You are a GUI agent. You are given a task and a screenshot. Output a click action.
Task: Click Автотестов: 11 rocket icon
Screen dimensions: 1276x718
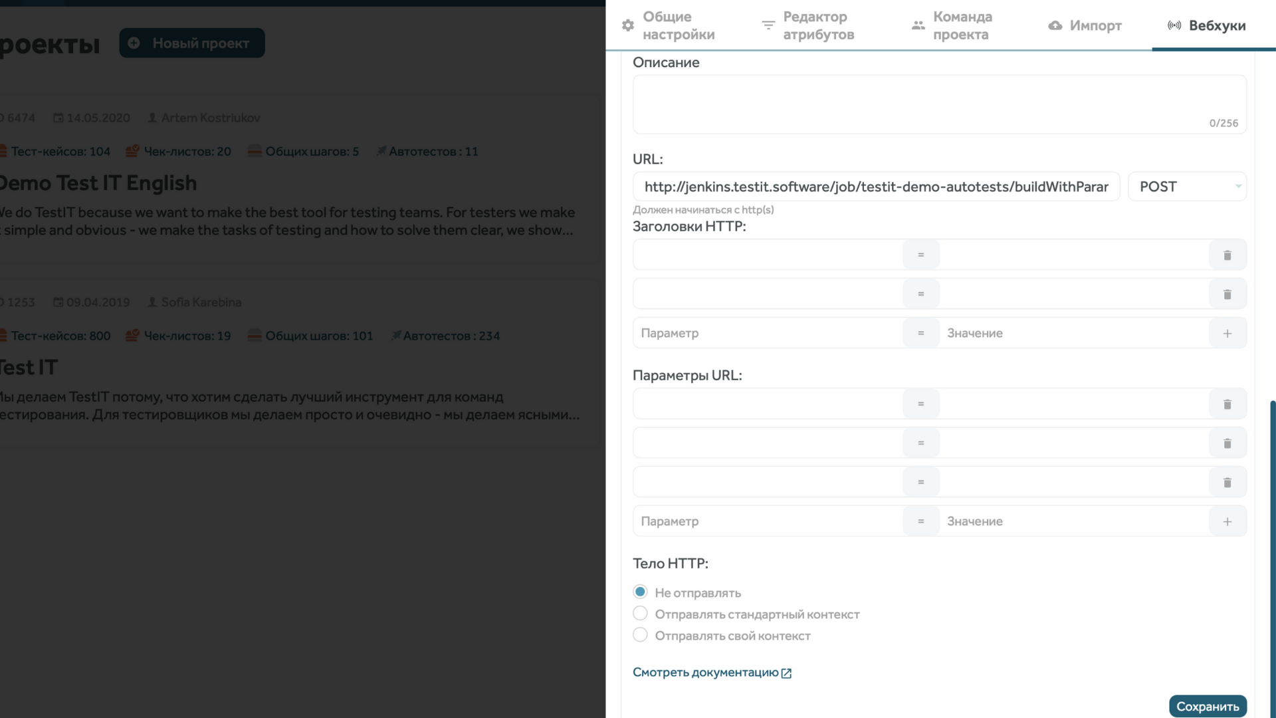(x=381, y=151)
